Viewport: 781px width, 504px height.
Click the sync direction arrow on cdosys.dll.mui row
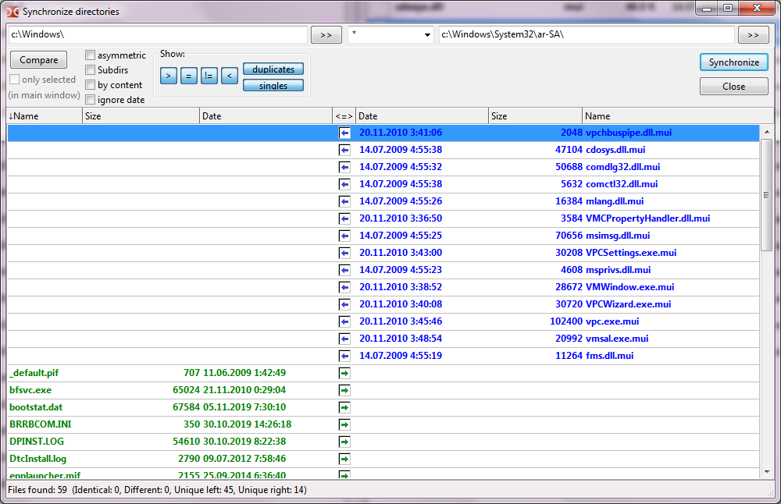tap(344, 150)
